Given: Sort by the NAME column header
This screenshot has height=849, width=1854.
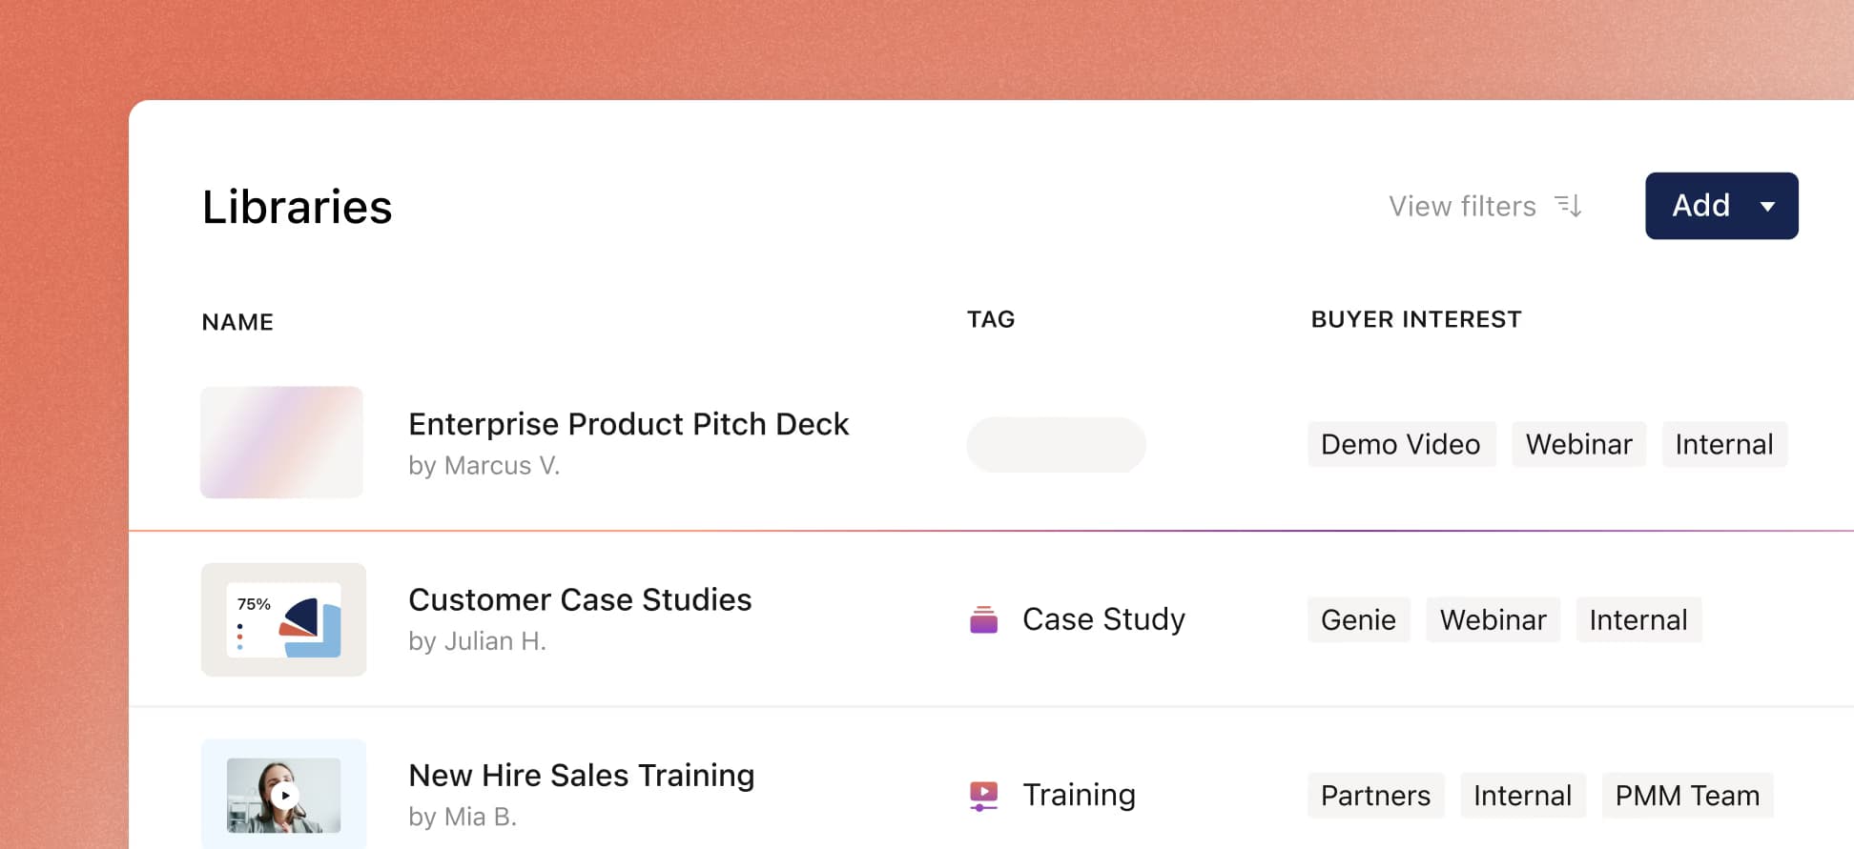Looking at the screenshot, I should point(237,322).
